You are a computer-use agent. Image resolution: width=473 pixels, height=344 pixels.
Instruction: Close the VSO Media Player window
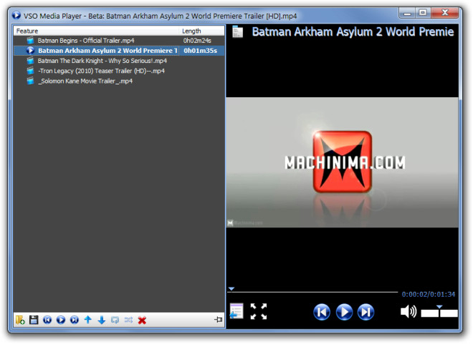(x=445, y=13)
